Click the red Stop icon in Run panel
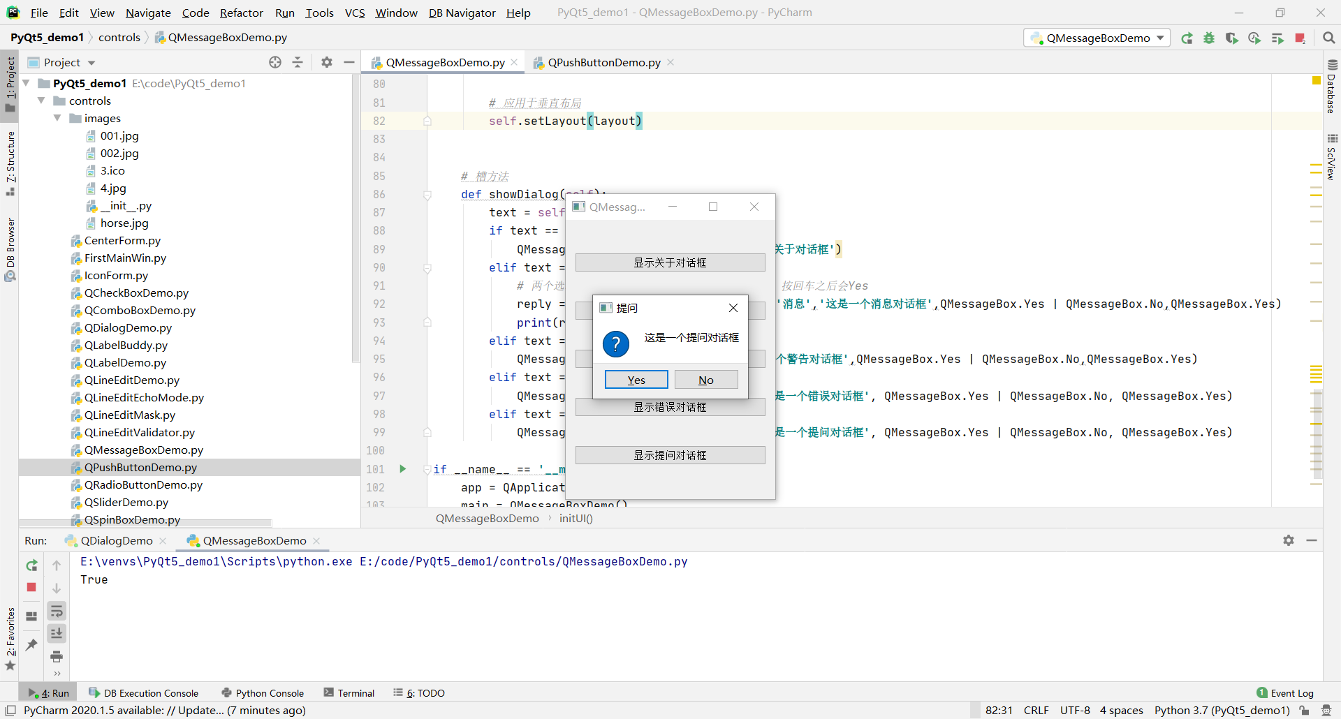Screen dimensions: 1341x719 click(x=31, y=587)
